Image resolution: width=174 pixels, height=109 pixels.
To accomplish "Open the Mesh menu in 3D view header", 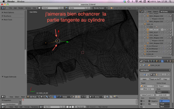I will coord(23,97).
